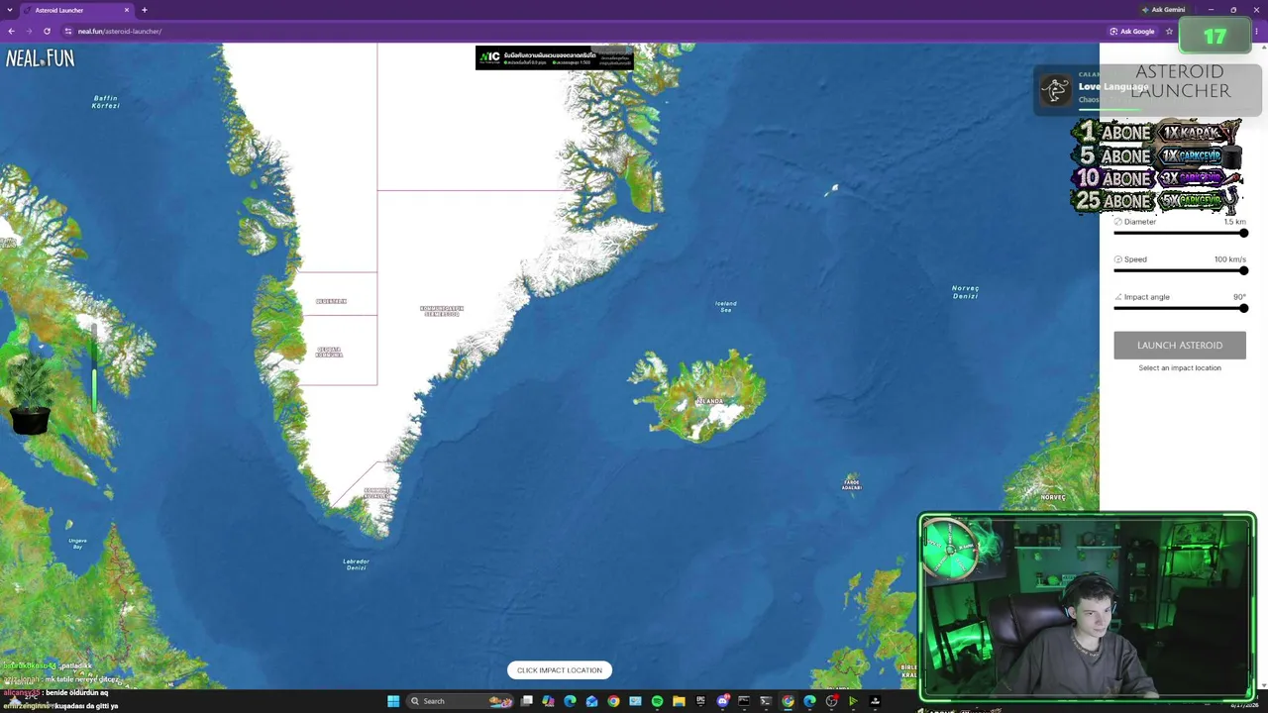Open a new browser tab
1268x713 pixels.
click(145, 10)
